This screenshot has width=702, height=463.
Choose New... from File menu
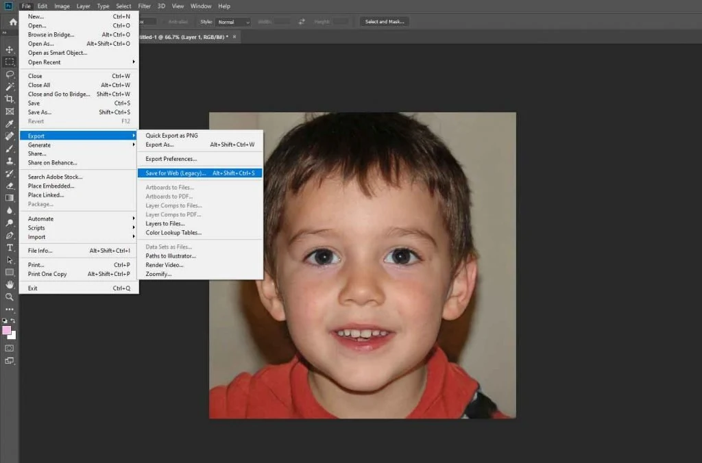coord(79,16)
